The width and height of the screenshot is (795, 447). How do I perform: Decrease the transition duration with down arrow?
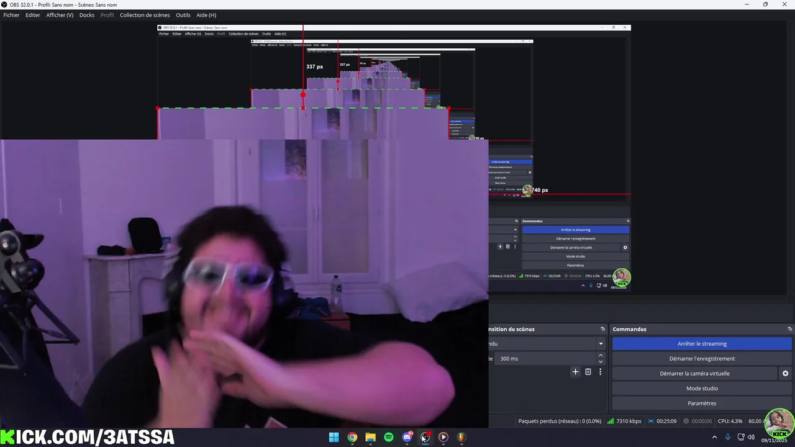click(601, 361)
